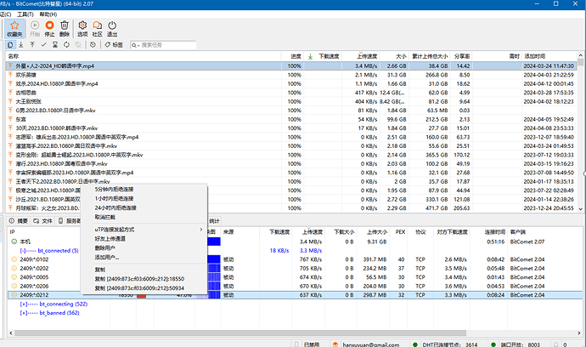Click the DHT已连接节点: 3614 status text
Viewport: 586px width, 347px height.
click(450, 344)
